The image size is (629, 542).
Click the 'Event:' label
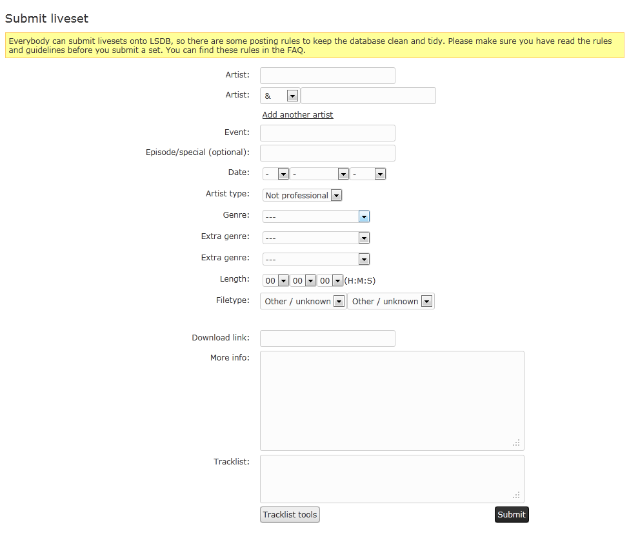pyautogui.click(x=237, y=132)
